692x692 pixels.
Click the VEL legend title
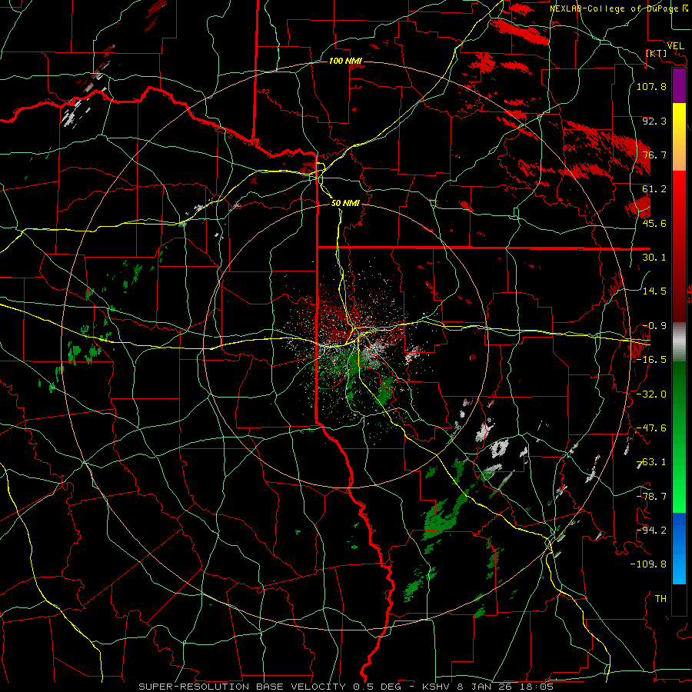pyautogui.click(x=675, y=45)
